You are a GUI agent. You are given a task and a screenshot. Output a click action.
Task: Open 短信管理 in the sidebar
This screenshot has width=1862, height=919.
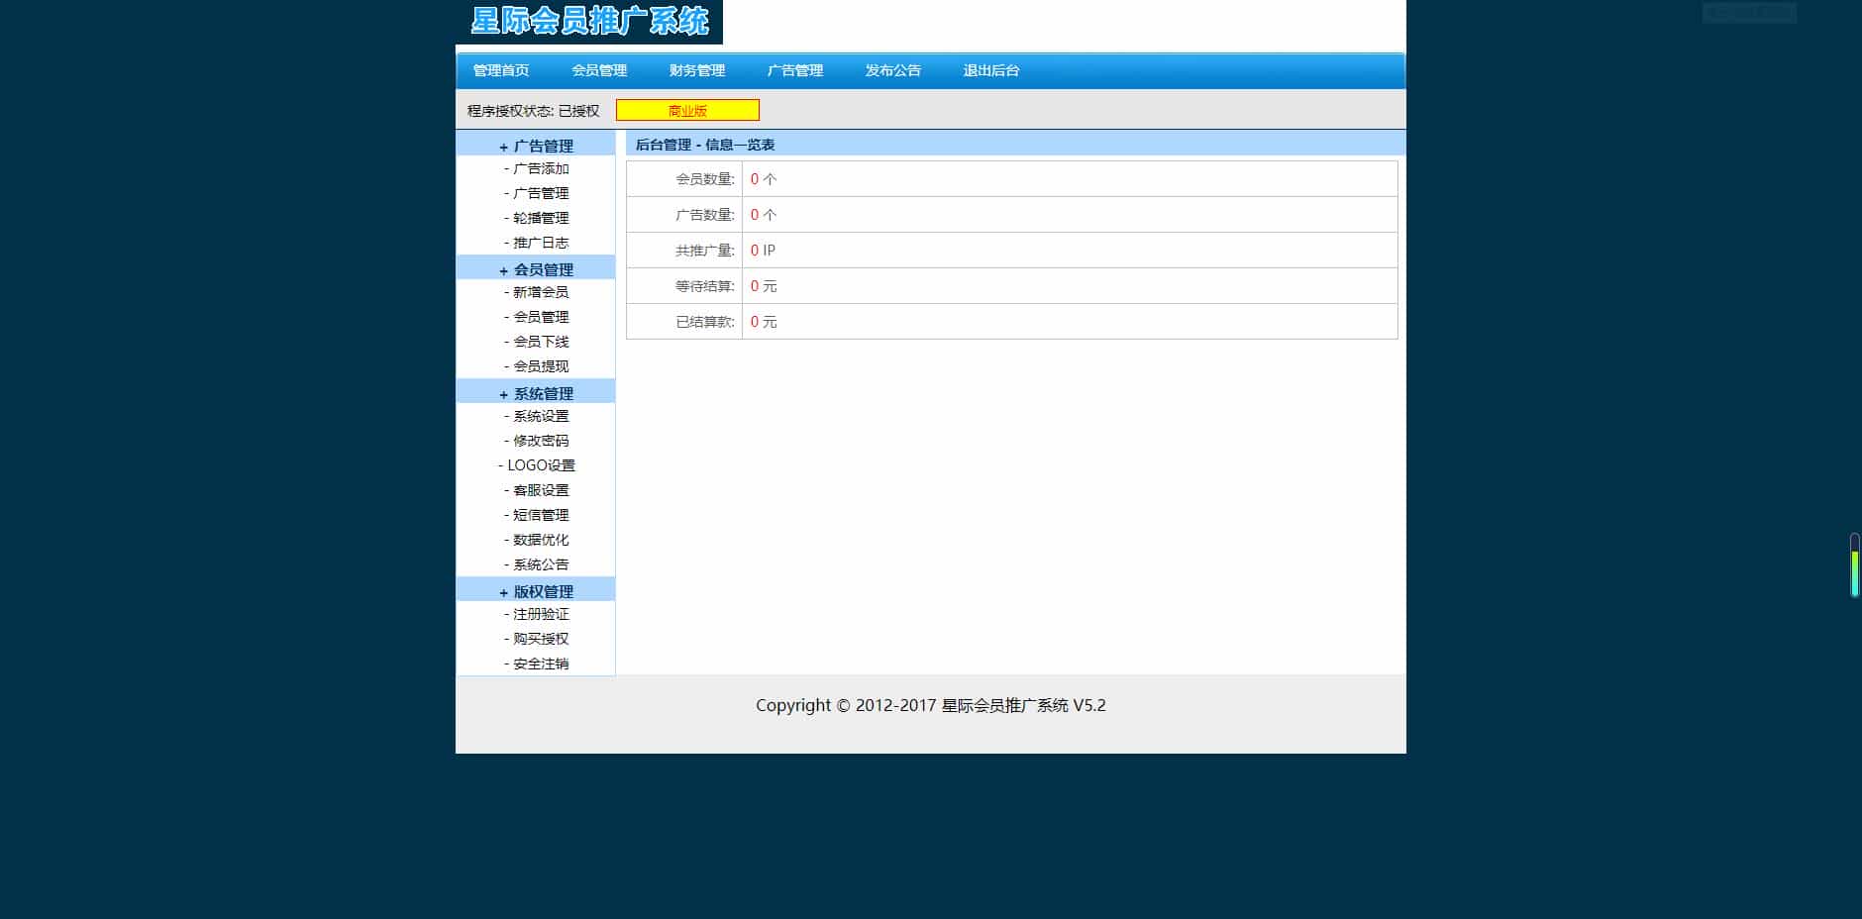(x=537, y=515)
